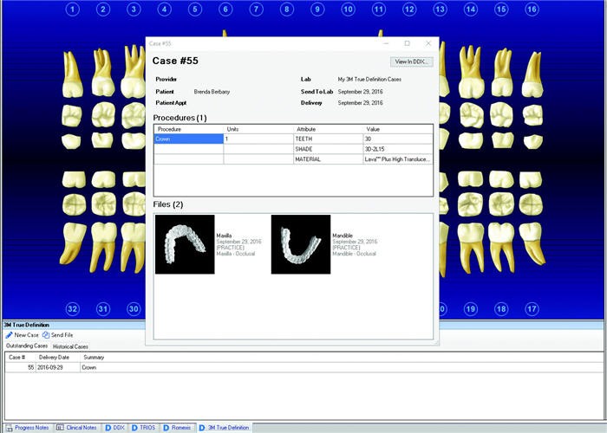The image size is (607, 433).
Task: Switch to Historical Cases tab
Action: tap(70, 346)
